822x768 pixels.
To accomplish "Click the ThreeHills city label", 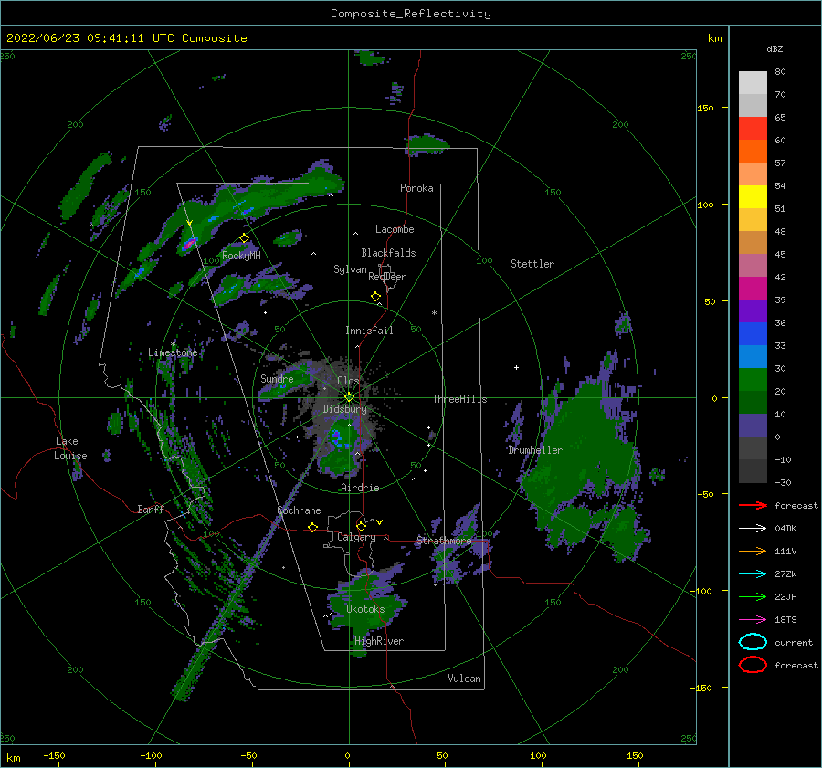I will coord(459,399).
